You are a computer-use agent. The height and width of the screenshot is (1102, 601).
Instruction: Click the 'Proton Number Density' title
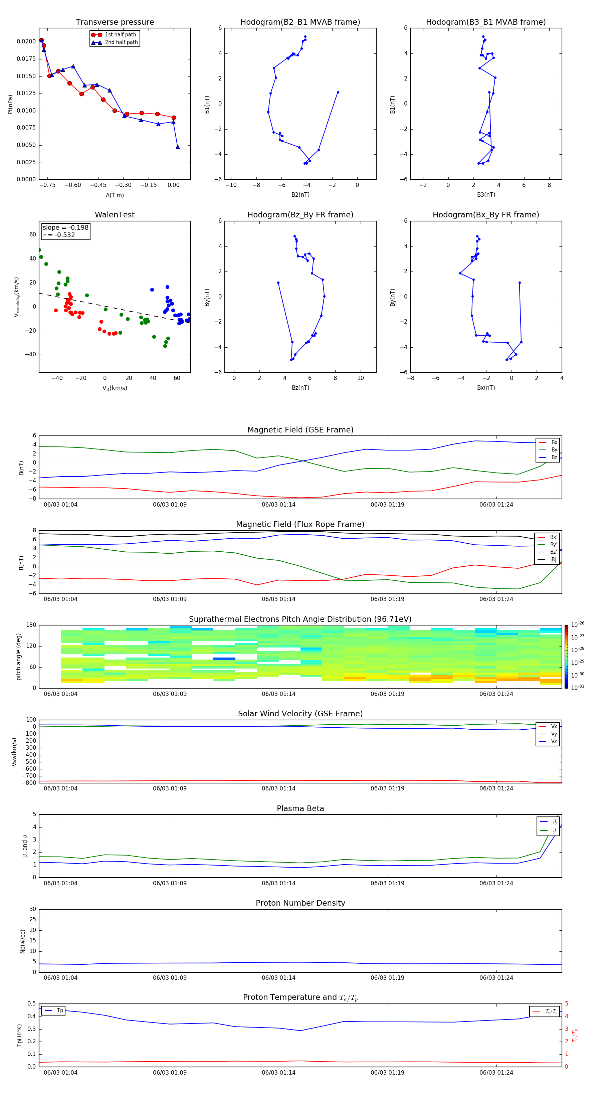300,903
